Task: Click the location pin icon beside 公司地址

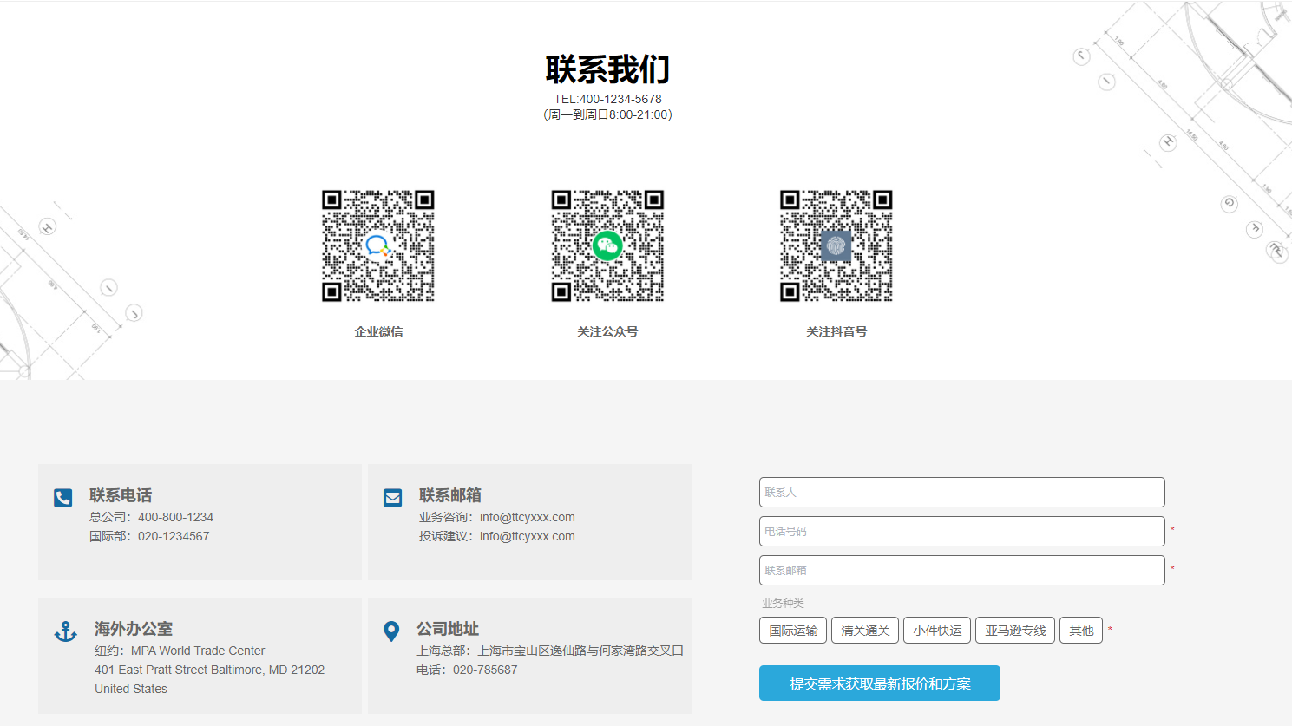Action: tap(392, 631)
